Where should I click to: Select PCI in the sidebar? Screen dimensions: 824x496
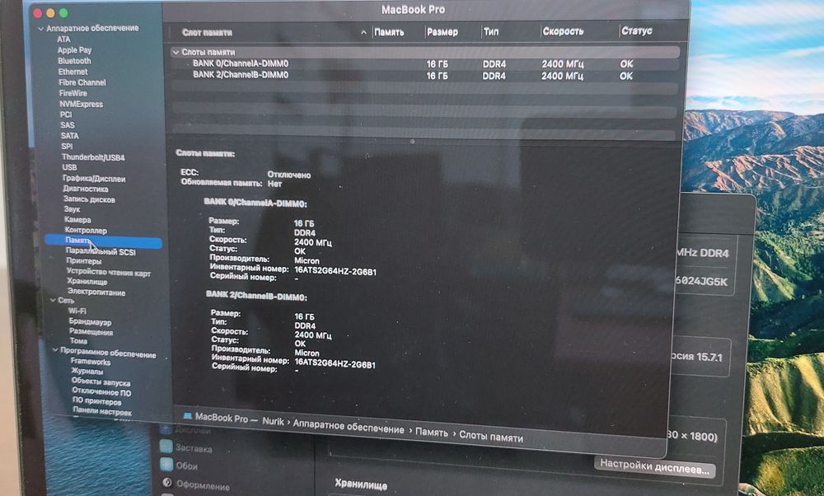(66, 115)
